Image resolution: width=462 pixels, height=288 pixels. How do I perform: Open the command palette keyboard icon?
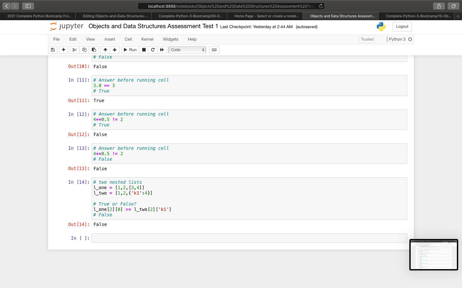coord(214,50)
